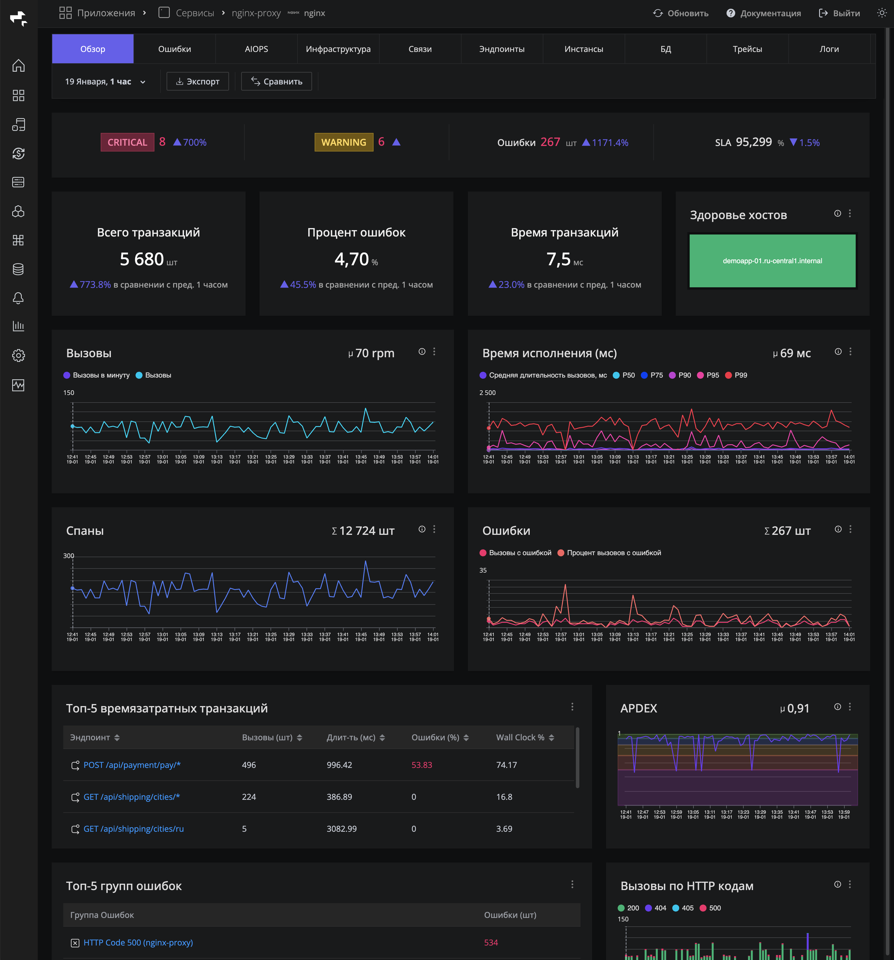The height and width of the screenshot is (960, 894).
Task: Open the bar chart analytics icon in sidebar
Action: tap(18, 326)
